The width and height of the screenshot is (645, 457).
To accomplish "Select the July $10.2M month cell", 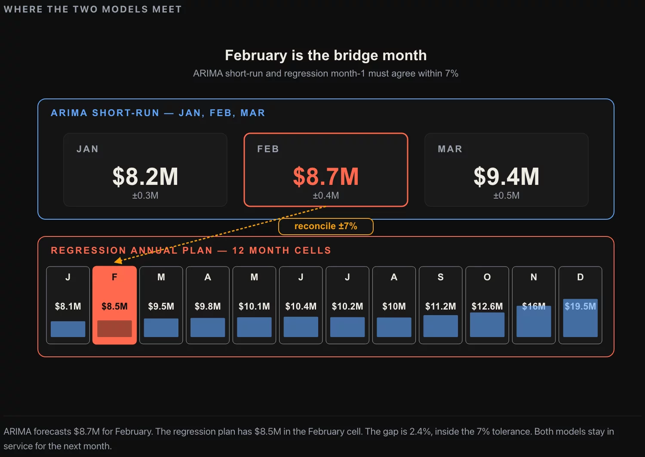I will coord(347,305).
